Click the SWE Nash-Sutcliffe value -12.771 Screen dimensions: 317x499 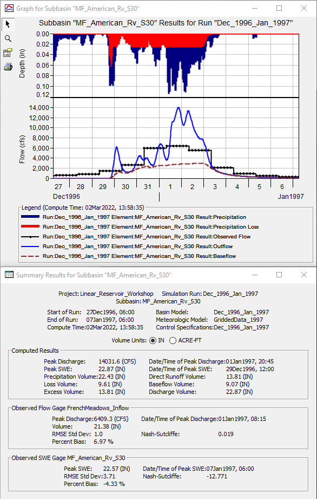point(217,476)
